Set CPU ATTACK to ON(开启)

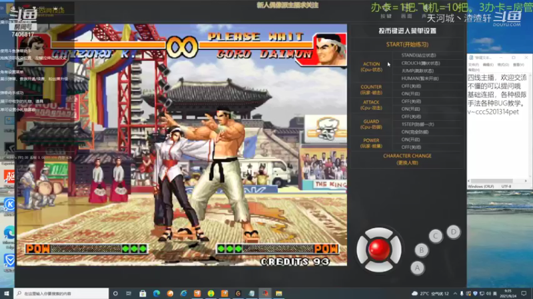coord(410,109)
